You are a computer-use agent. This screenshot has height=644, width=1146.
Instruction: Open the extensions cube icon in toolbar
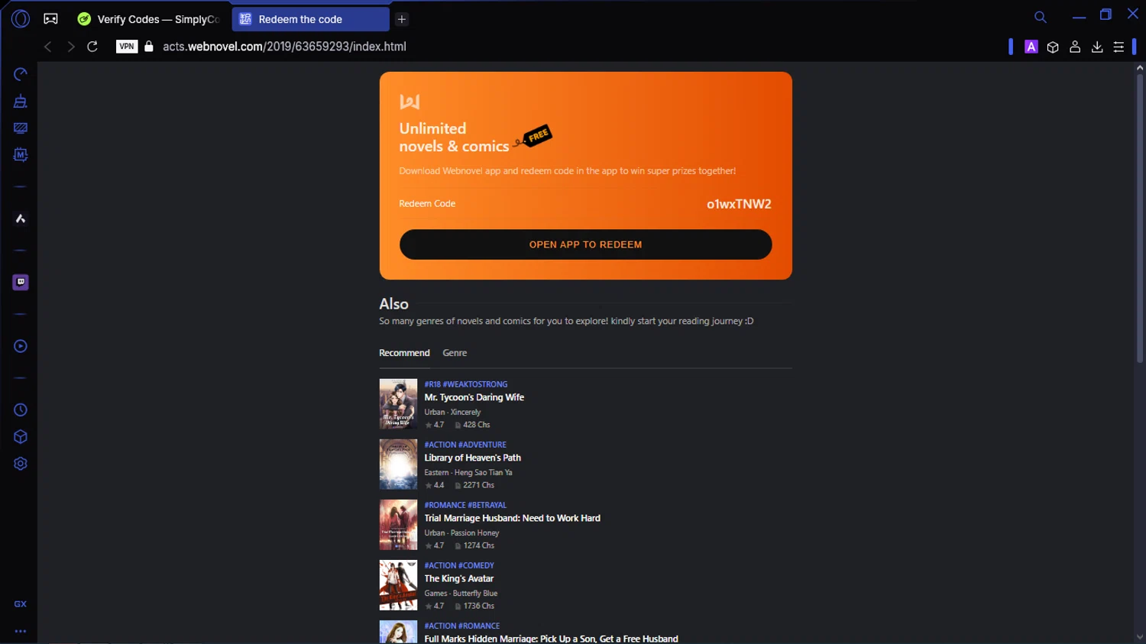click(1053, 47)
